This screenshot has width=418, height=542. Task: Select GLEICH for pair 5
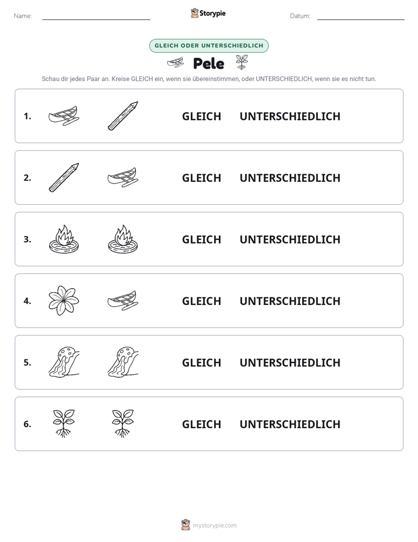pyautogui.click(x=201, y=363)
